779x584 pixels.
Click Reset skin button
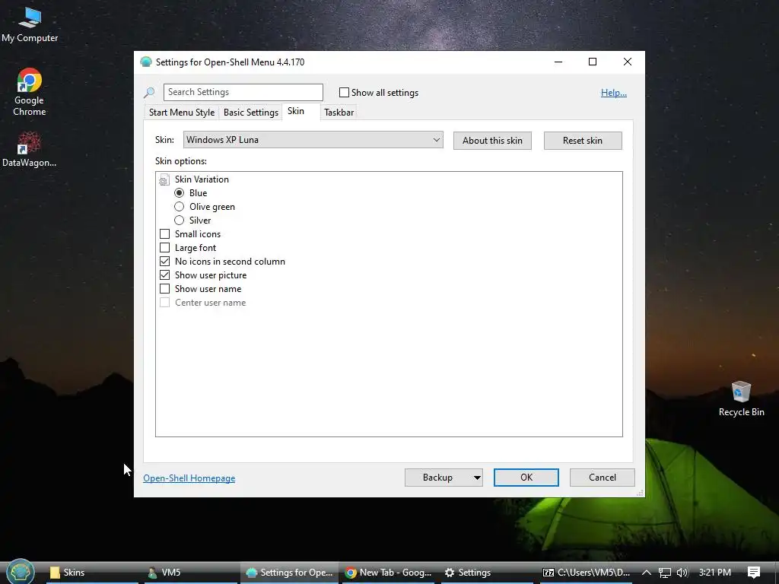click(583, 141)
